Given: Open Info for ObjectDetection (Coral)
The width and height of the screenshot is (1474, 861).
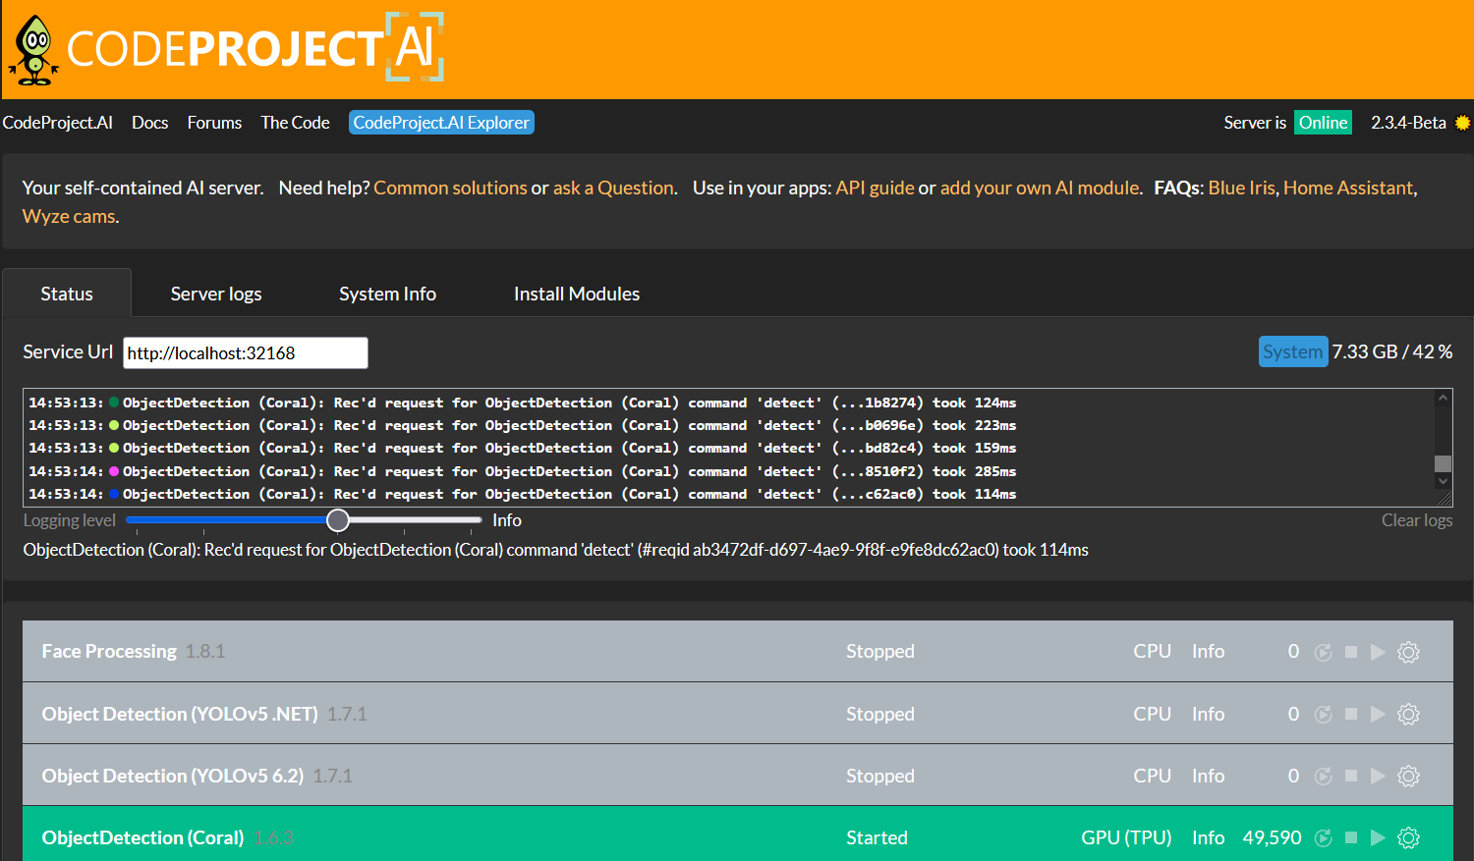Looking at the screenshot, I should tap(1208, 837).
